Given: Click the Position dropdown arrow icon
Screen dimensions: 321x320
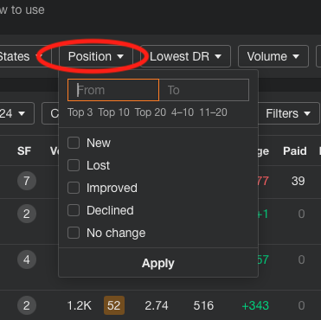Looking at the screenshot, I should [x=120, y=56].
